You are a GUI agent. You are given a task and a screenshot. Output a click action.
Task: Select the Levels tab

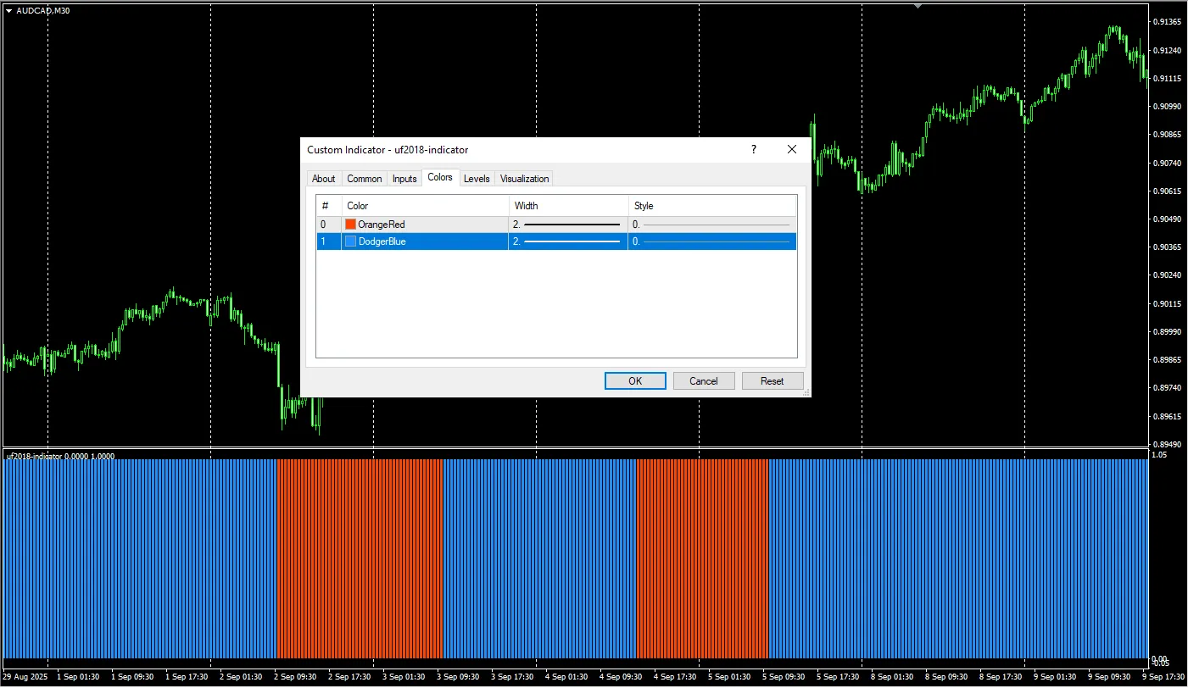click(477, 179)
